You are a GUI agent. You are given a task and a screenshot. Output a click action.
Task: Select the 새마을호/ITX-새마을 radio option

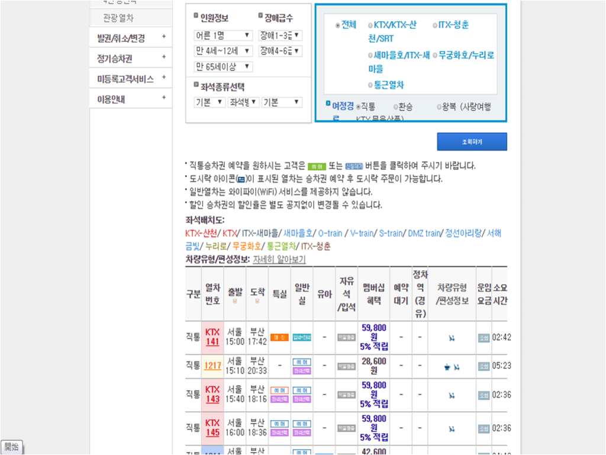tap(370, 56)
